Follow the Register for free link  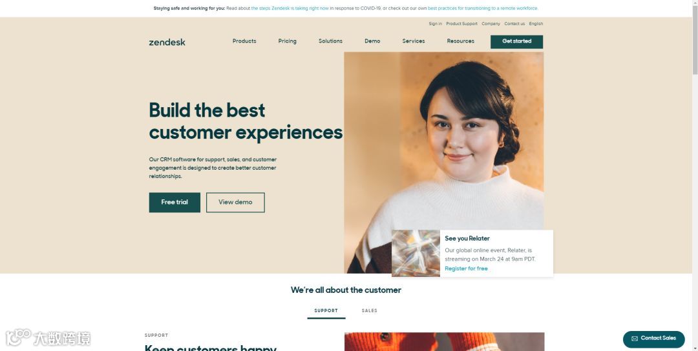466,268
